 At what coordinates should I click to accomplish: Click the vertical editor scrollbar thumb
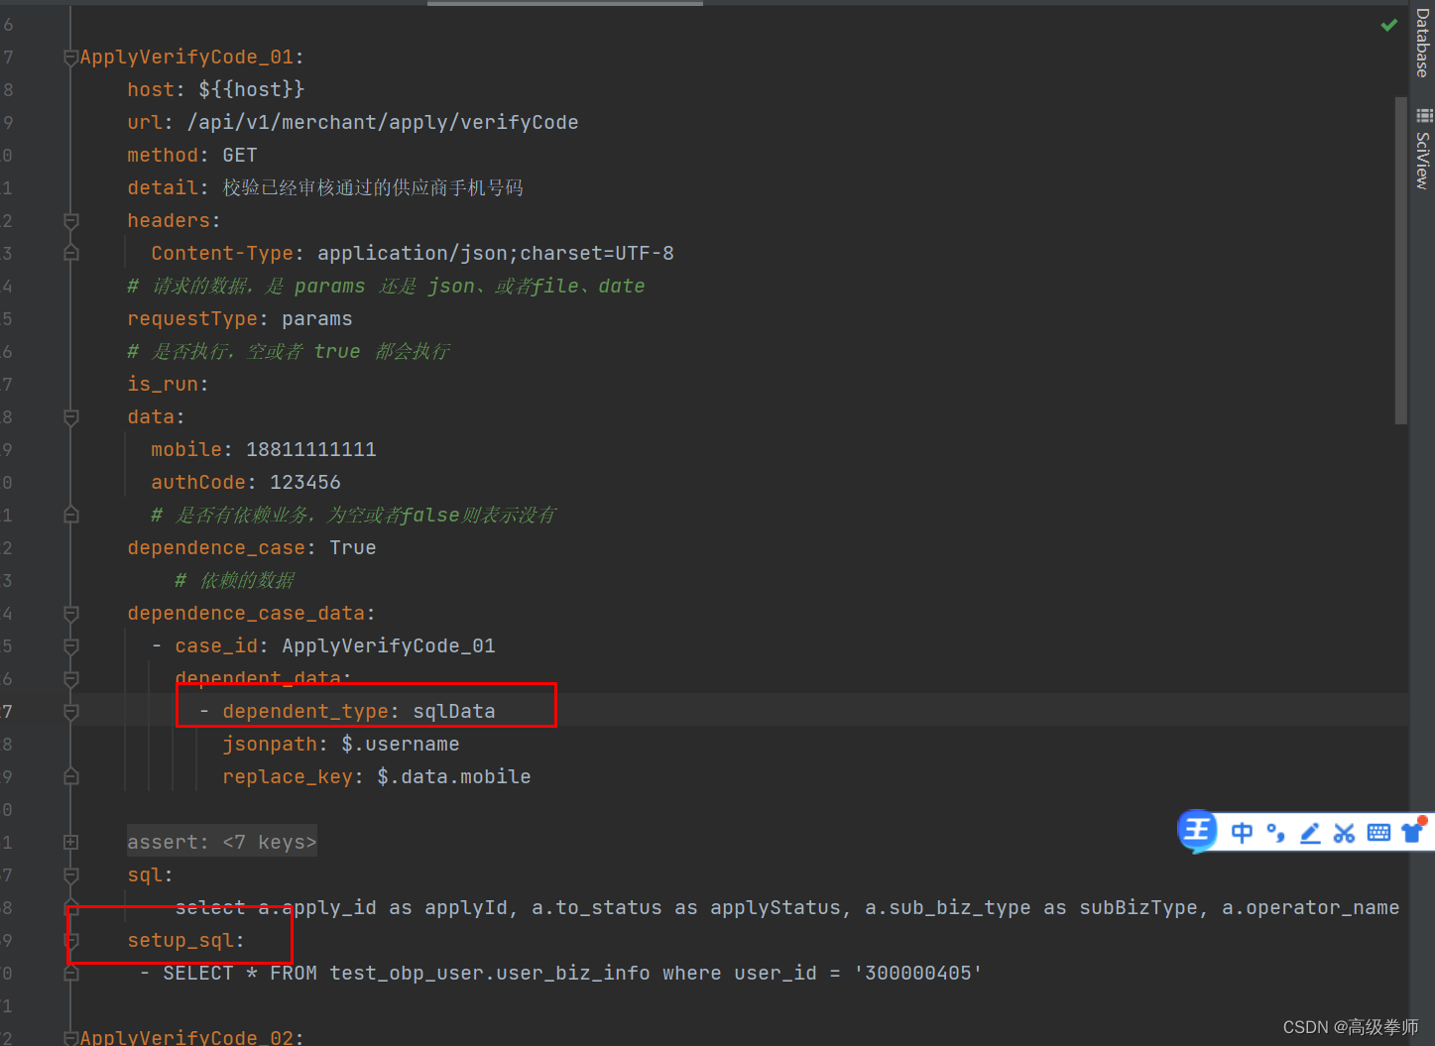1400,260
